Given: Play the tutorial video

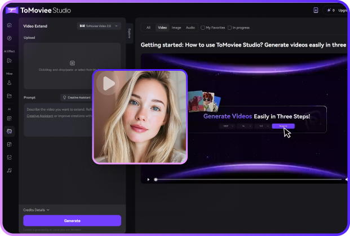Looking at the screenshot, I should click(x=148, y=179).
